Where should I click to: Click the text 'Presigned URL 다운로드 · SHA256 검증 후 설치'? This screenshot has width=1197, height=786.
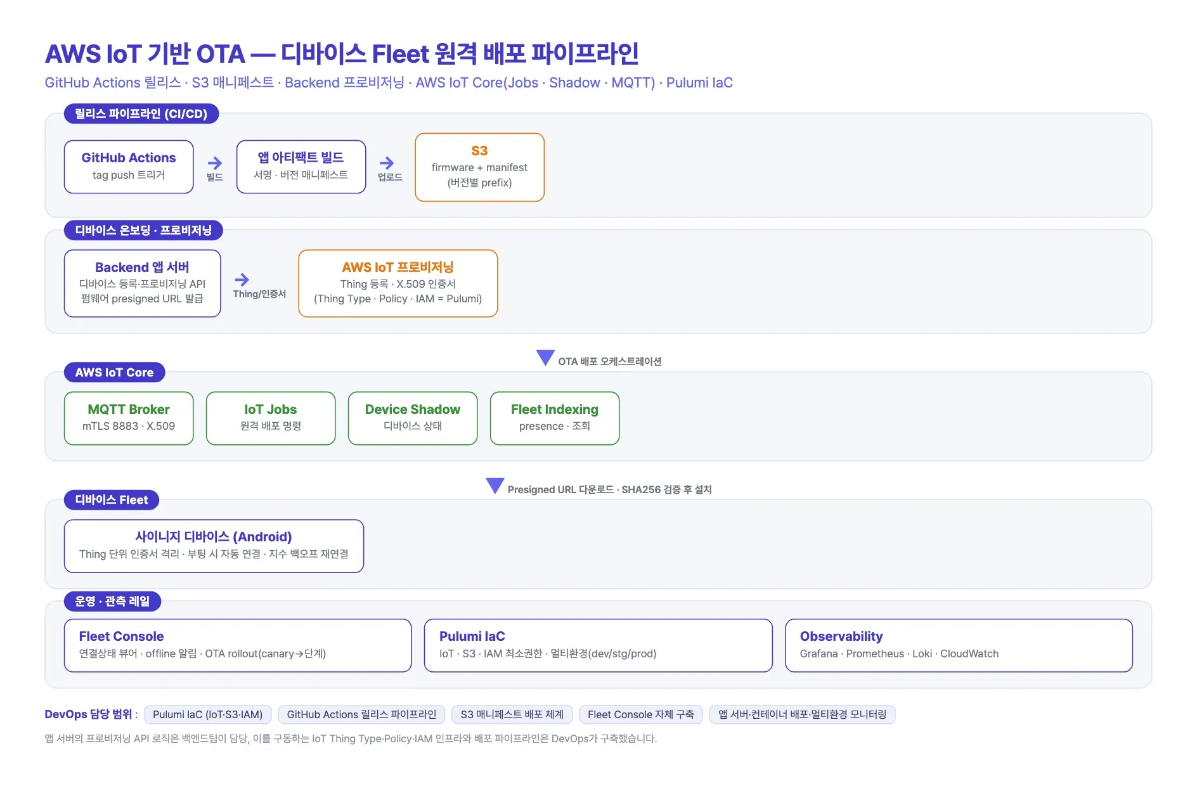[x=610, y=489]
